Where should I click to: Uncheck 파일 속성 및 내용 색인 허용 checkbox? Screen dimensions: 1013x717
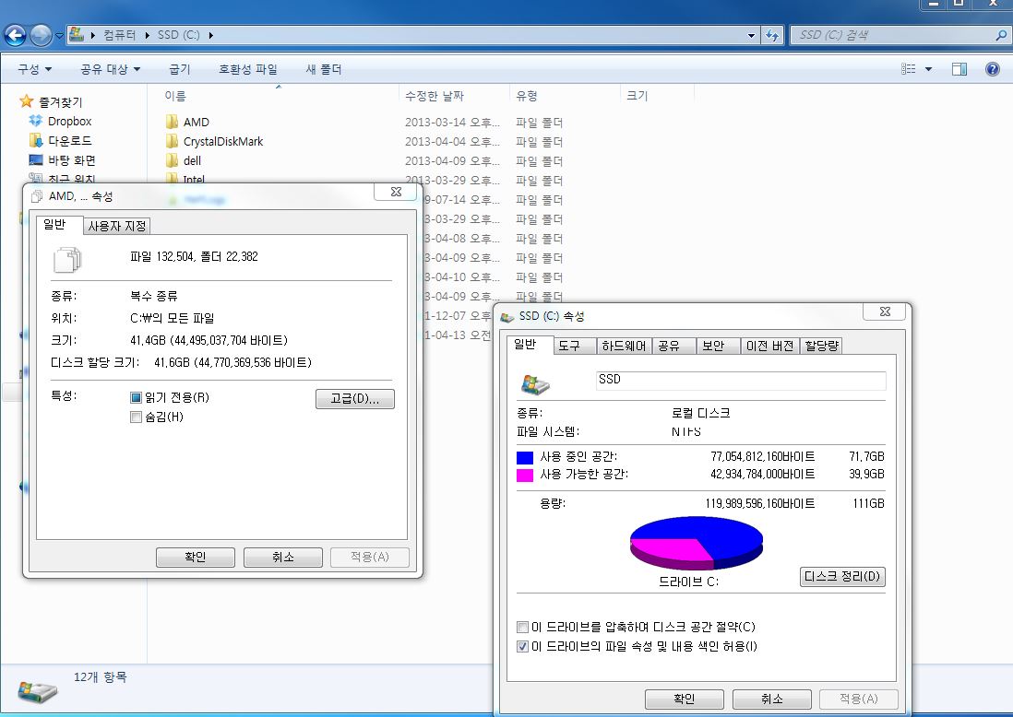coord(523,646)
